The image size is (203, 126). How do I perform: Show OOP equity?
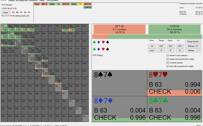click(171, 46)
